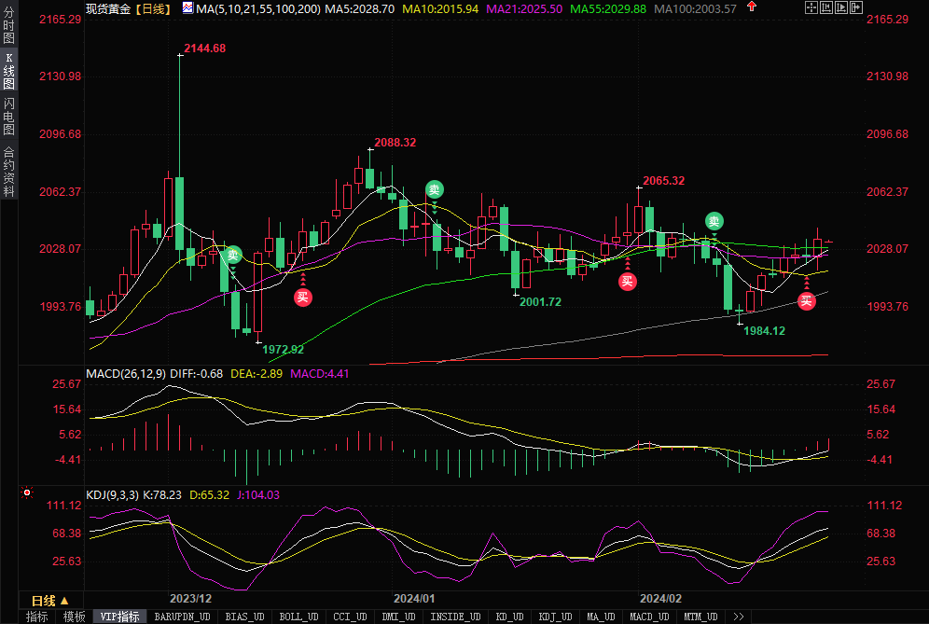Click the DEA:-2.89 value label

[257, 374]
